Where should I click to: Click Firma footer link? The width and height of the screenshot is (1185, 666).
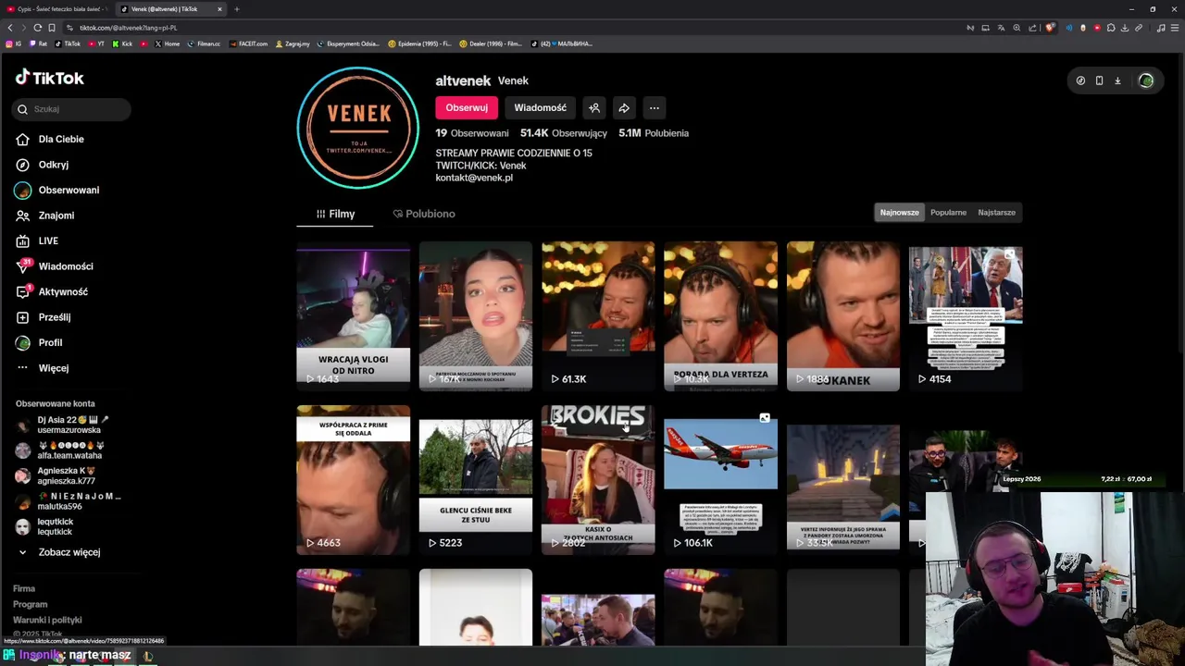[24, 588]
